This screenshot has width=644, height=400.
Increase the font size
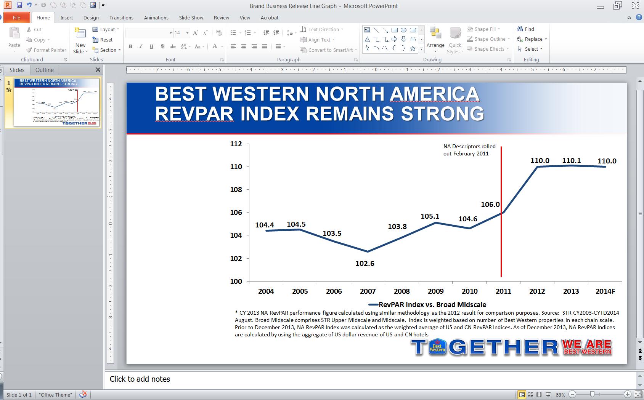coord(196,33)
